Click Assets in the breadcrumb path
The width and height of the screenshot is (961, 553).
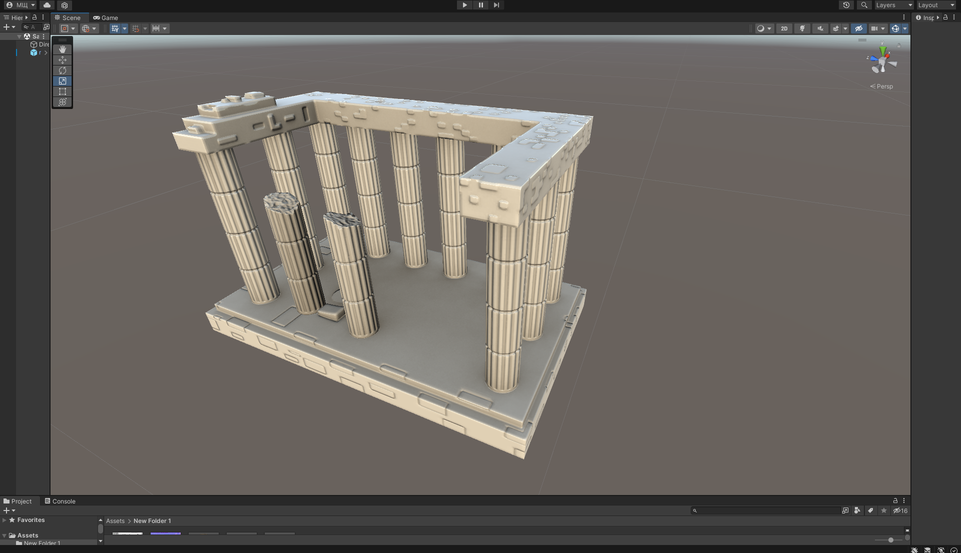115,520
